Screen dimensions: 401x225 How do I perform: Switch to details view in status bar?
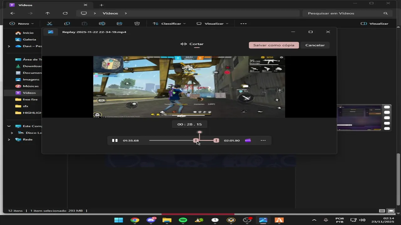[382, 211]
